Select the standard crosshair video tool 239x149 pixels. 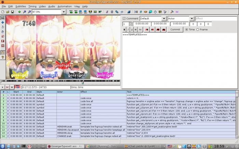[3, 18]
